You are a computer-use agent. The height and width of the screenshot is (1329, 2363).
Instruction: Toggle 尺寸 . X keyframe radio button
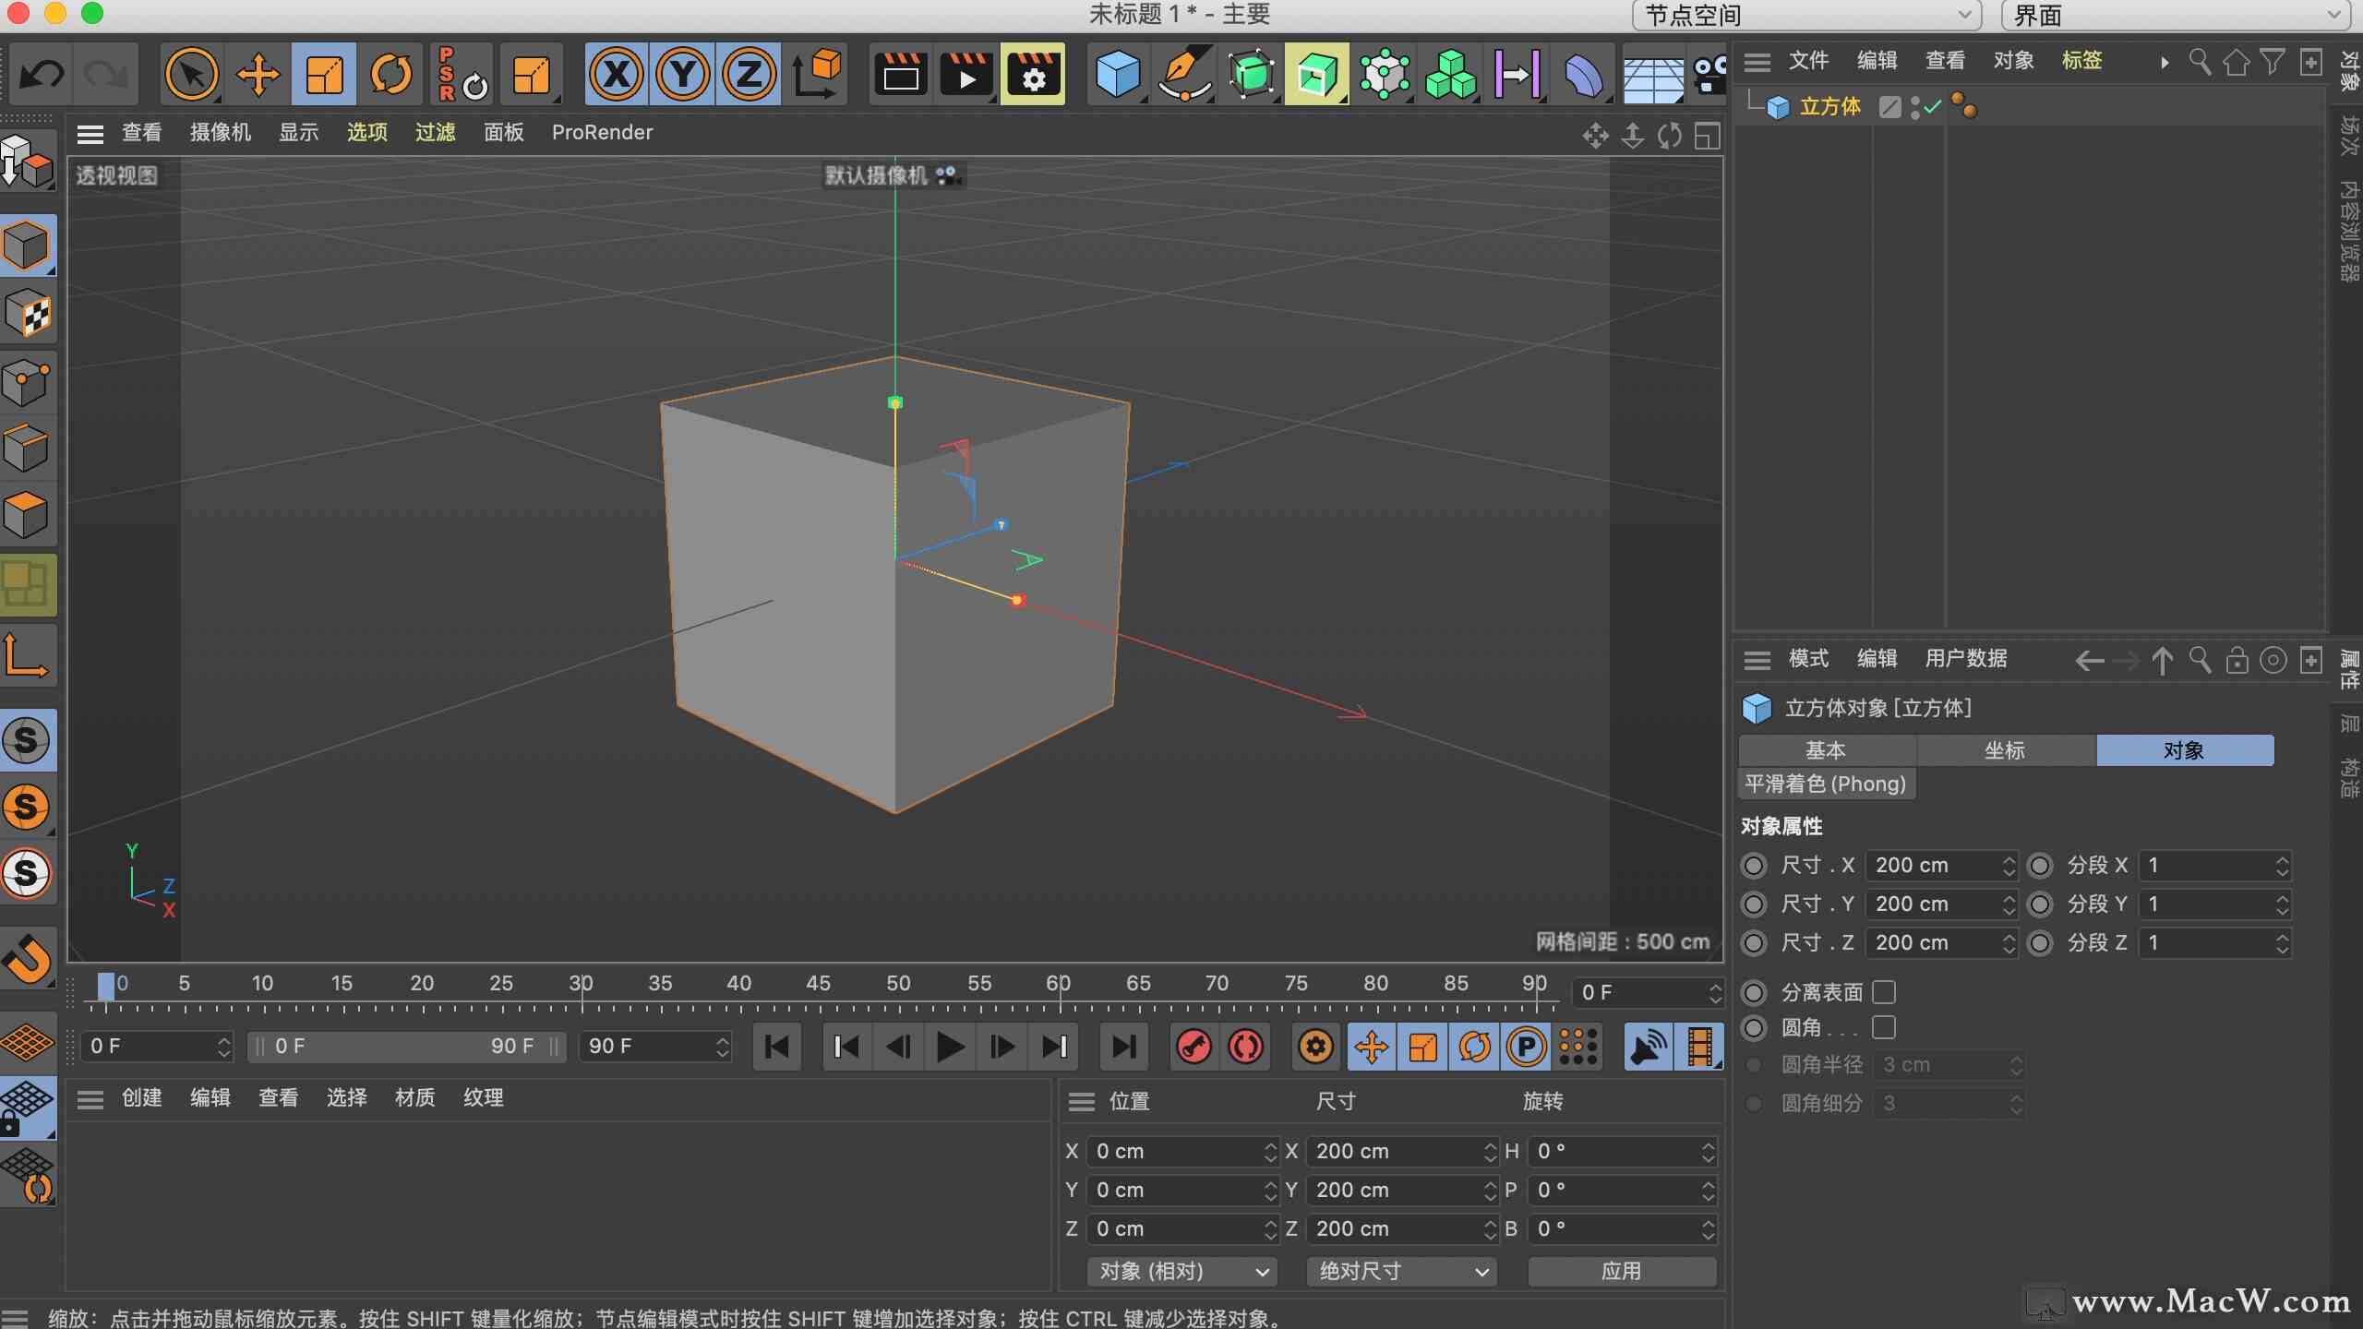click(1754, 866)
